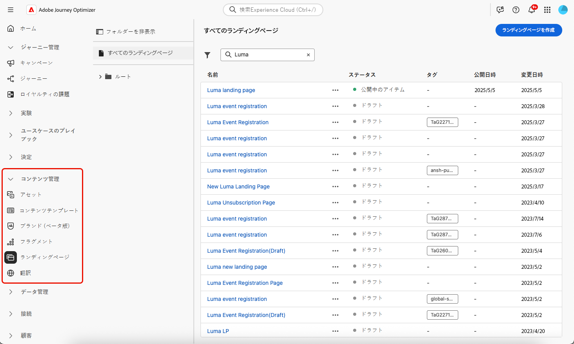Click the Campaigns megaphone icon
The width and height of the screenshot is (574, 344).
[11, 63]
